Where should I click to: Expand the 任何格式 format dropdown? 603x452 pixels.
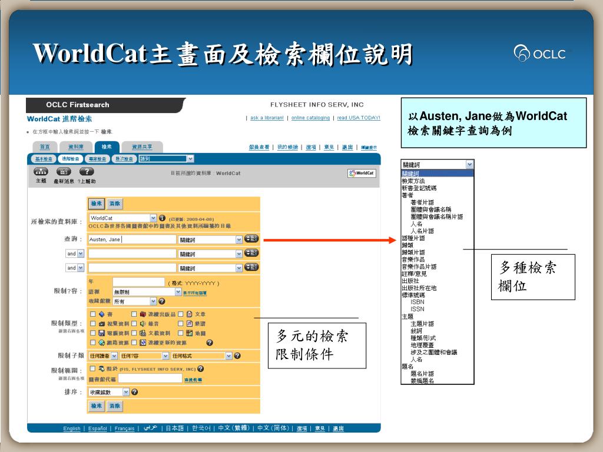[201, 356]
